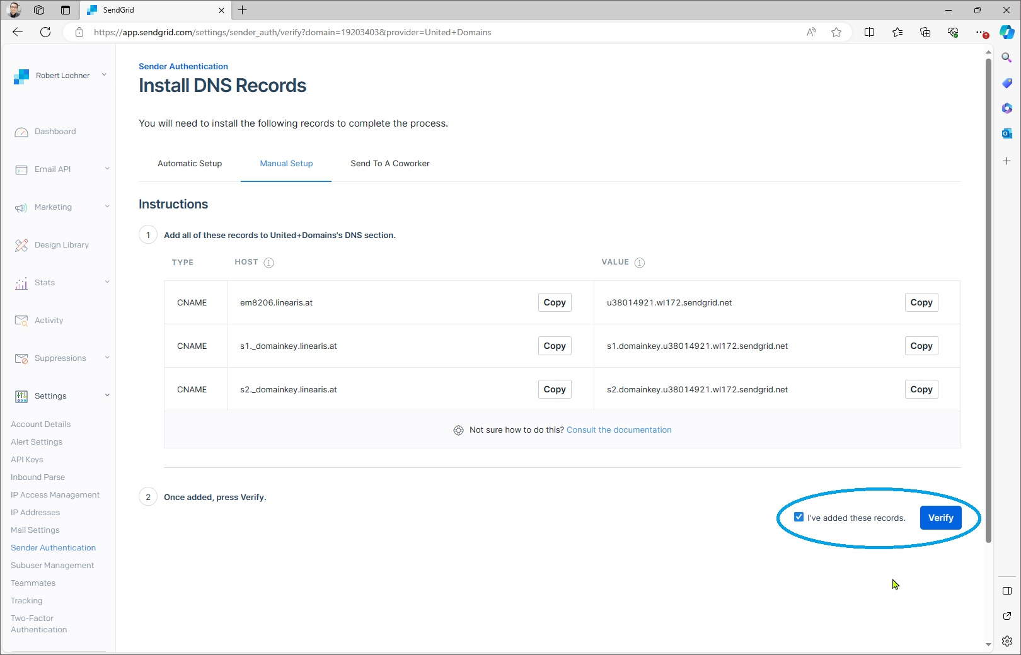Switch to Send To A Coworker tab
1021x655 pixels.
(390, 164)
